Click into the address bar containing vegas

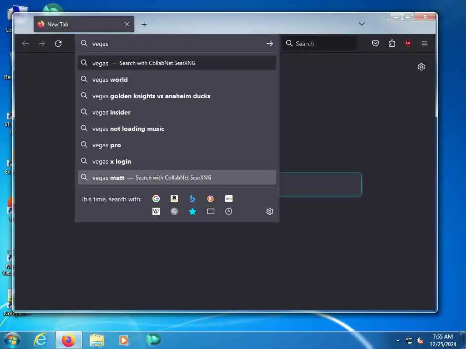point(177,44)
